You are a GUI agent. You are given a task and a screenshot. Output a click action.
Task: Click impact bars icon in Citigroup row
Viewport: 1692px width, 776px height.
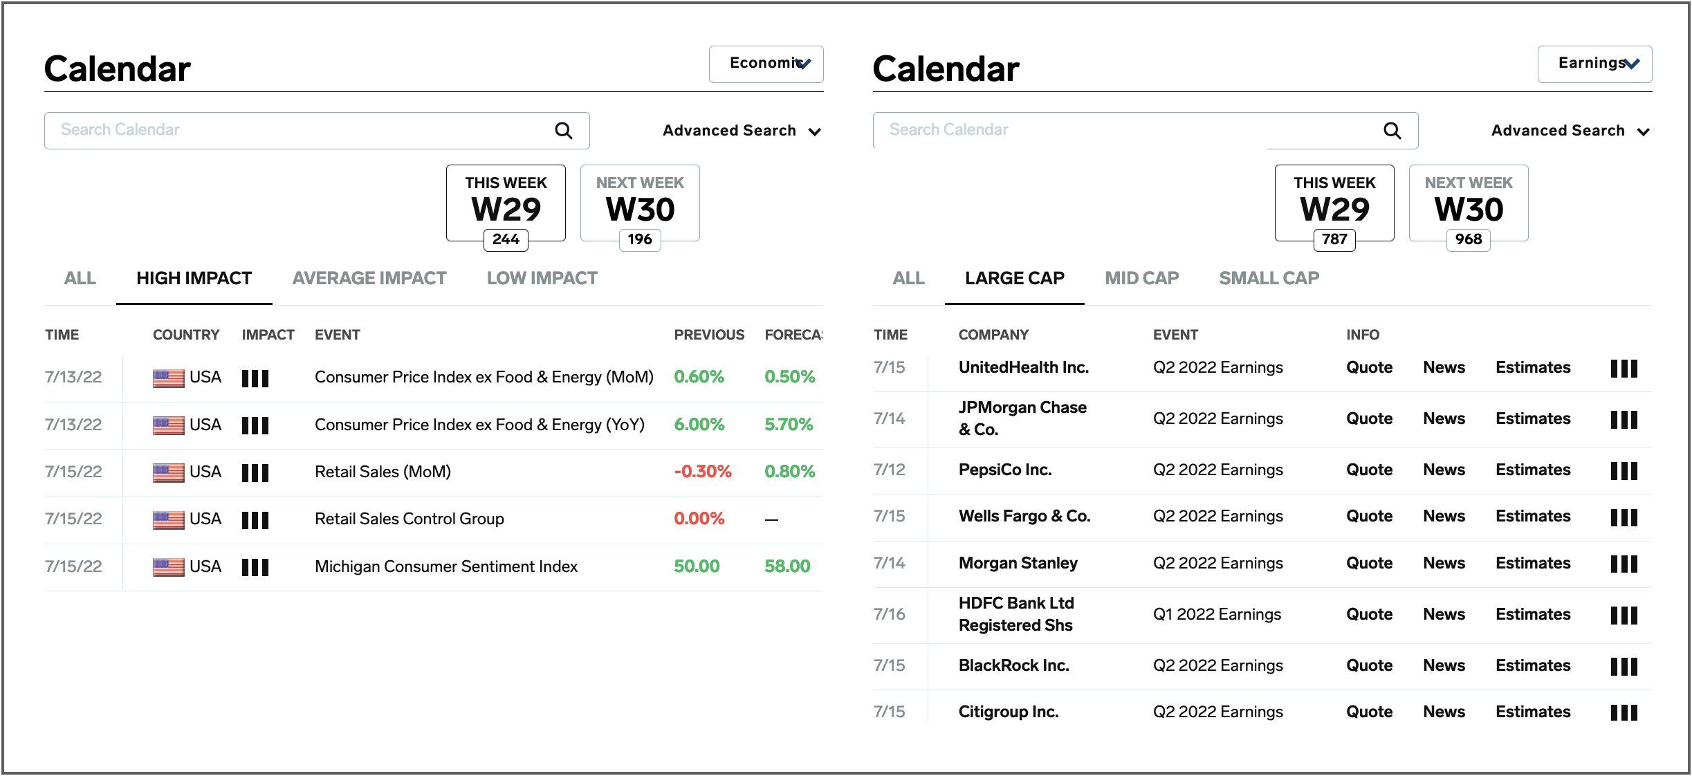pos(1624,712)
